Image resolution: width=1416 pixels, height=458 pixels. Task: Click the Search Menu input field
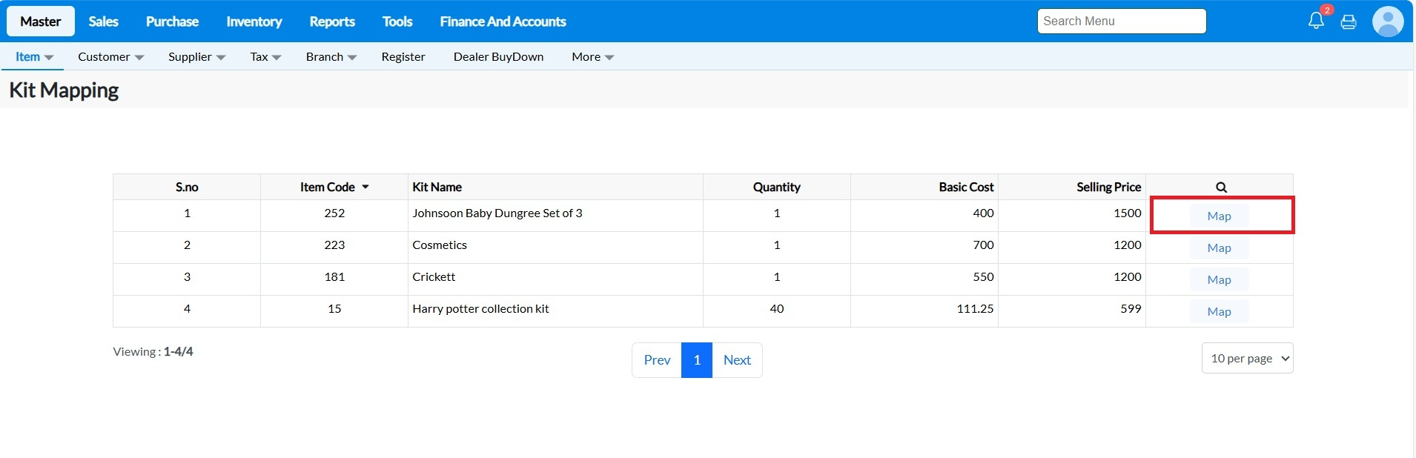pos(1121,21)
